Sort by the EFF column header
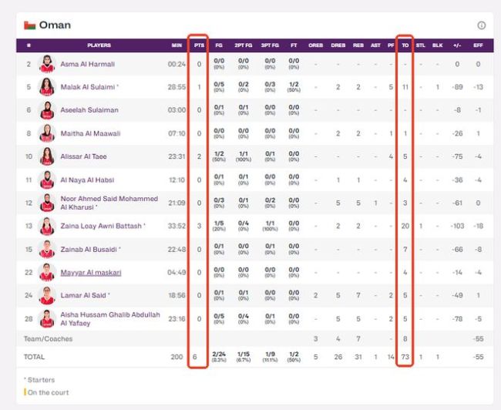 478,45
